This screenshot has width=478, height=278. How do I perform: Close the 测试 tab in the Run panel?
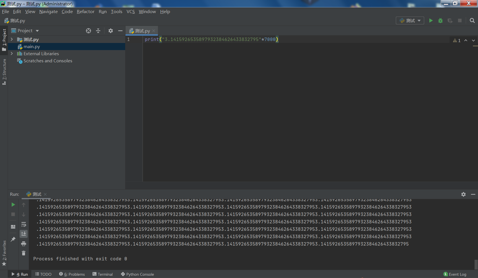pyautogui.click(x=45, y=194)
